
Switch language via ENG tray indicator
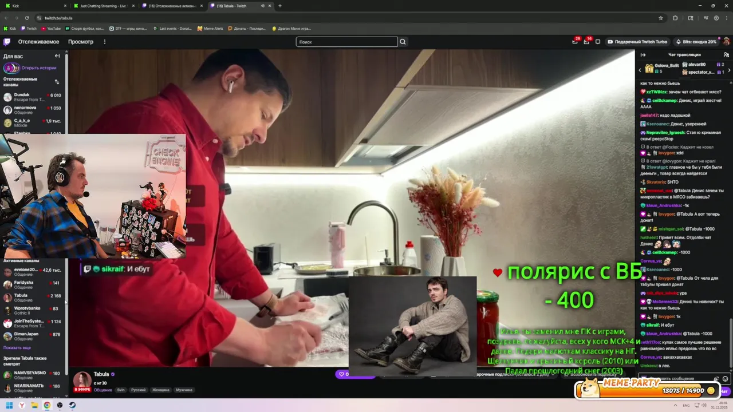tap(686, 405)
